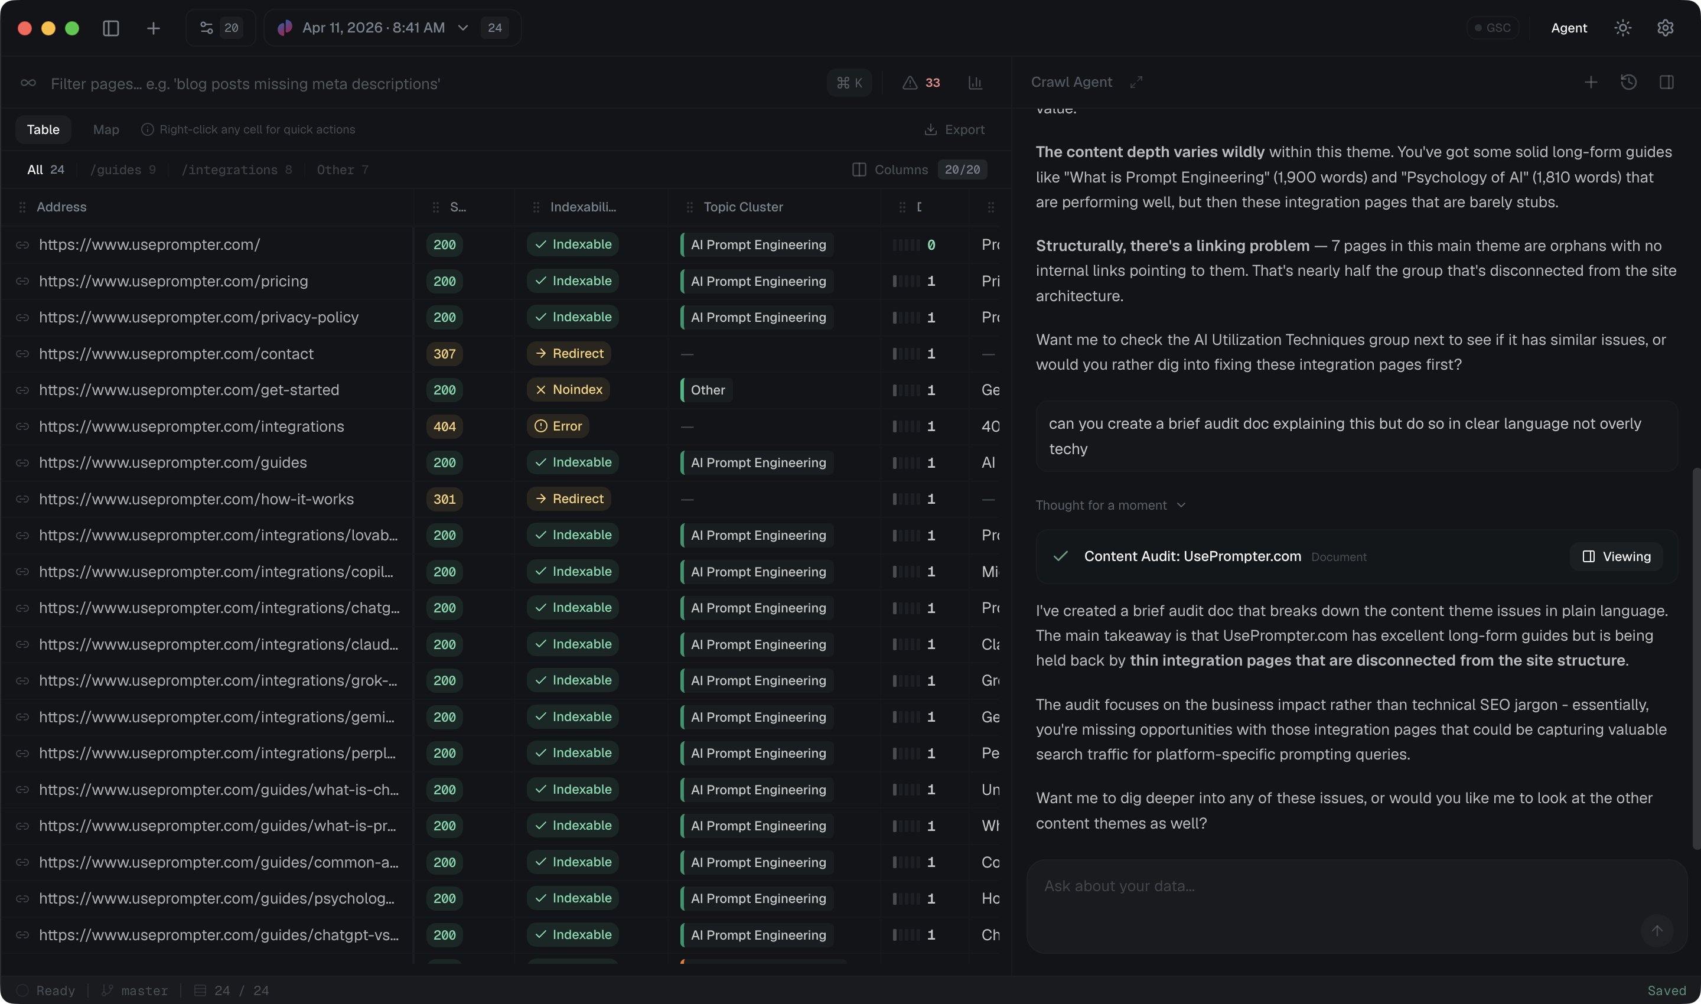The height and width of the screenshot is (1004, 1701).
Task: Click the plus icon for new crawl
Action: [154, 28]
